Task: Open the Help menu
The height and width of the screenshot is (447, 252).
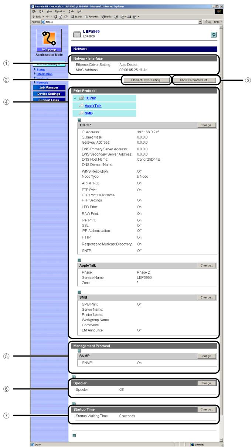Action: [x=79, y=11]
